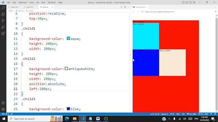Open the Accounts menu icon

3,103
